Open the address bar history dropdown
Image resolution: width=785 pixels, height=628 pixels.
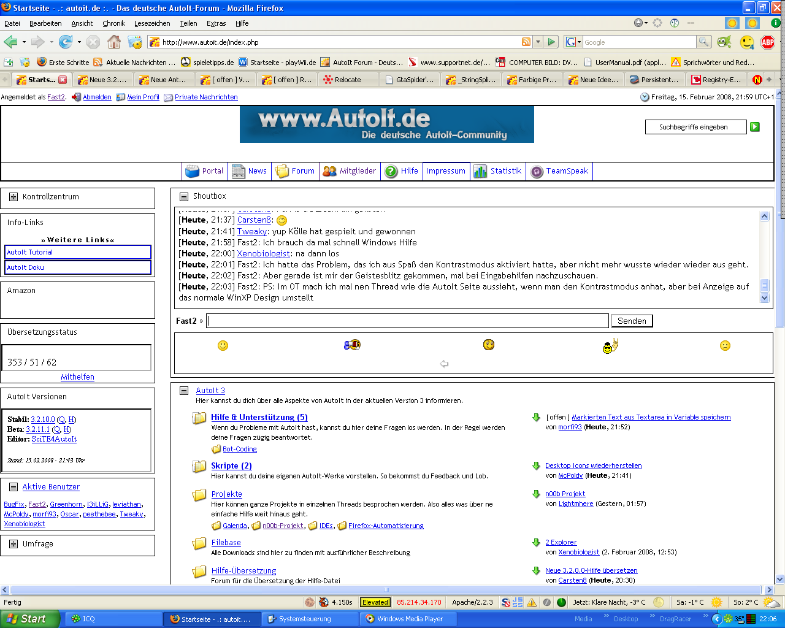[538, 42]
